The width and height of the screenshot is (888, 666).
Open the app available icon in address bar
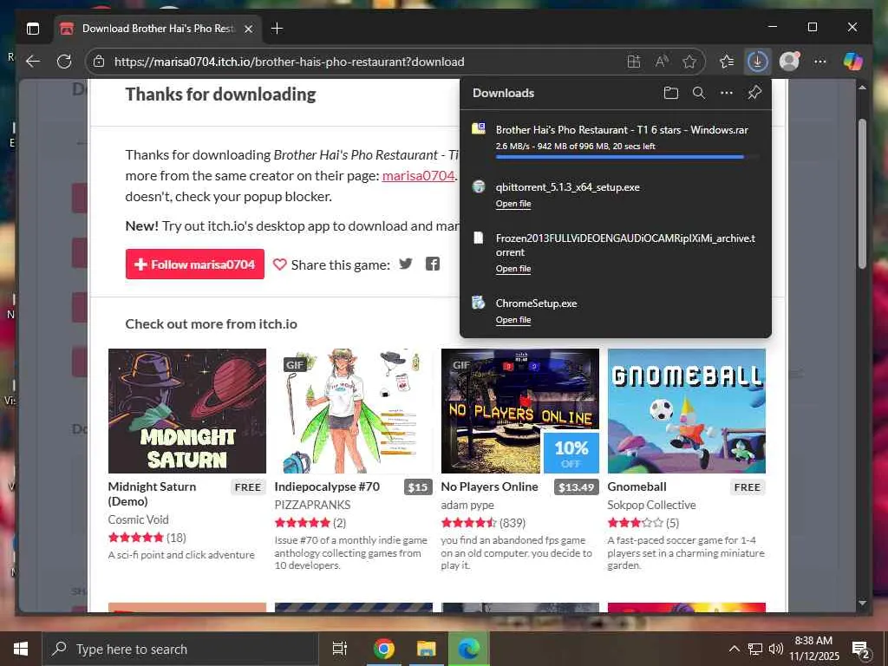coord(634,62)
